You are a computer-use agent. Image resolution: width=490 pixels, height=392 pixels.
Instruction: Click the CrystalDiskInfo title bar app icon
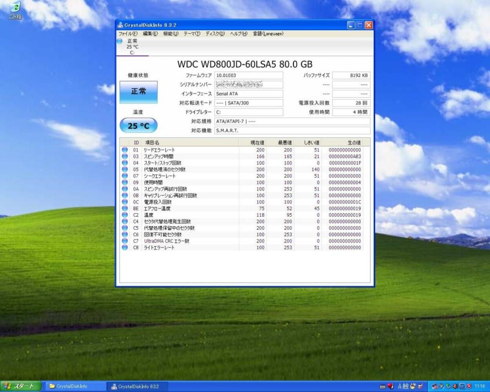click(x=120, y=25)
